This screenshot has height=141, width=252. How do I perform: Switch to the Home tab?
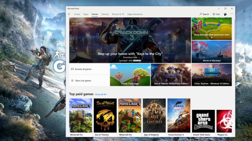77,14
